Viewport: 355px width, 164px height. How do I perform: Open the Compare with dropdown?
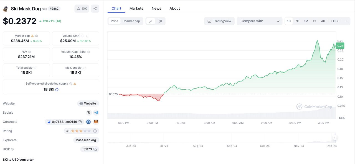click(260, 21)
